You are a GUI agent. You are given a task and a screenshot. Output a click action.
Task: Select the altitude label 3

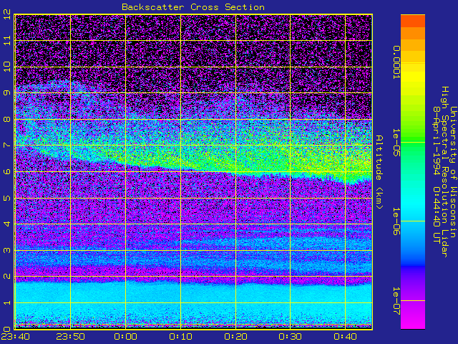click(x=8, y=250)
